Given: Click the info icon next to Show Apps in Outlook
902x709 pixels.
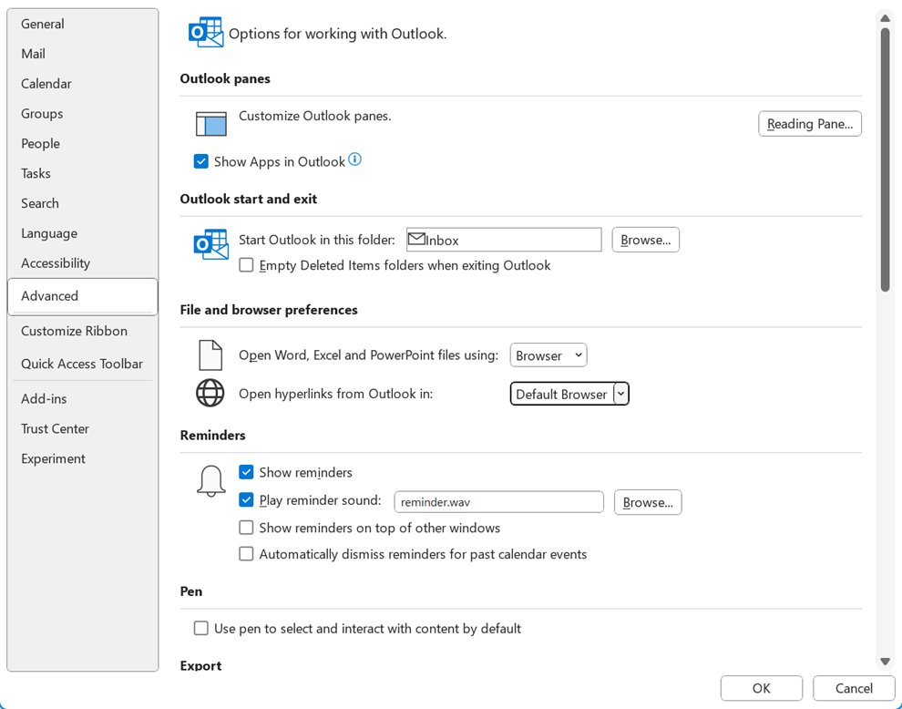Looking at the screenshot, I should pos(355,159).
